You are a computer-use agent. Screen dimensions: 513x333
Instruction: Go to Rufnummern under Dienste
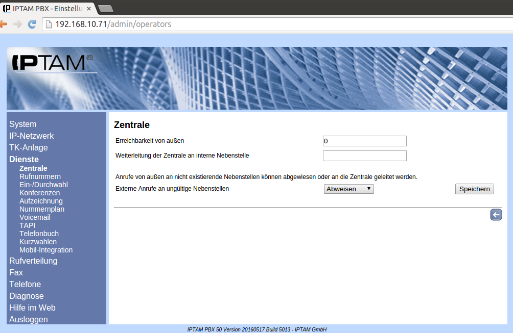(x=40, y=176)
